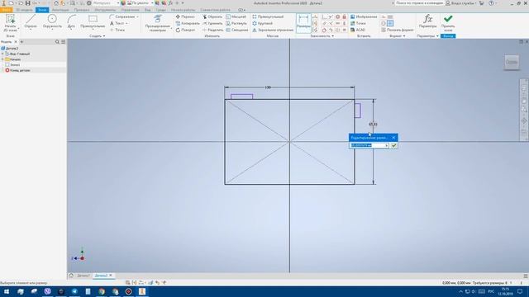Viewport: 529px width, 297px height.
Task: Open the Annotation (Аннотации) ribbon tab
Action: tap(60, 10)
